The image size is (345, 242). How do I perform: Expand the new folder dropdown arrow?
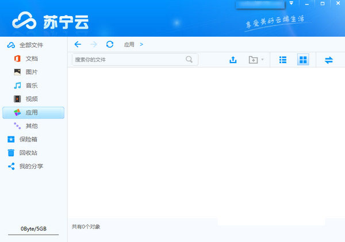point(263,60)
